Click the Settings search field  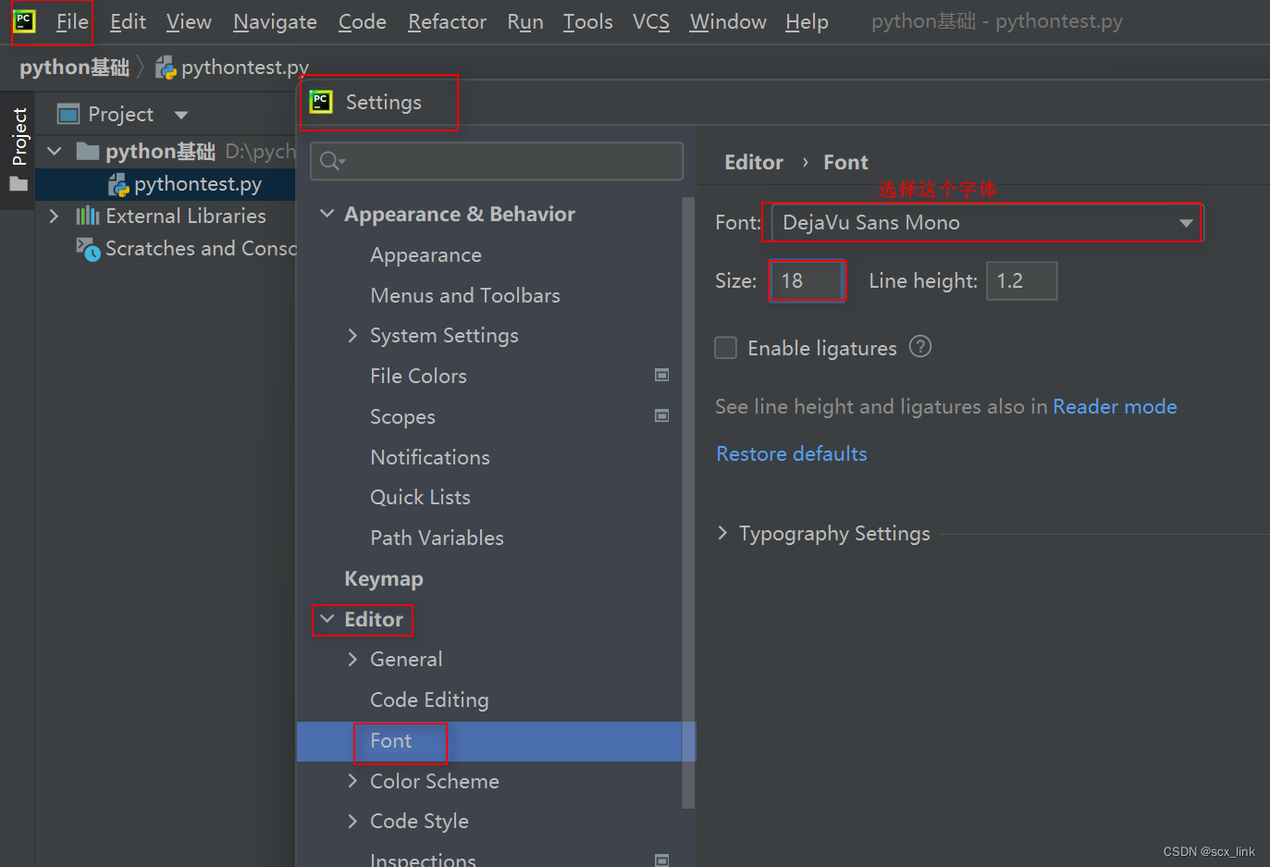point(497,161)
